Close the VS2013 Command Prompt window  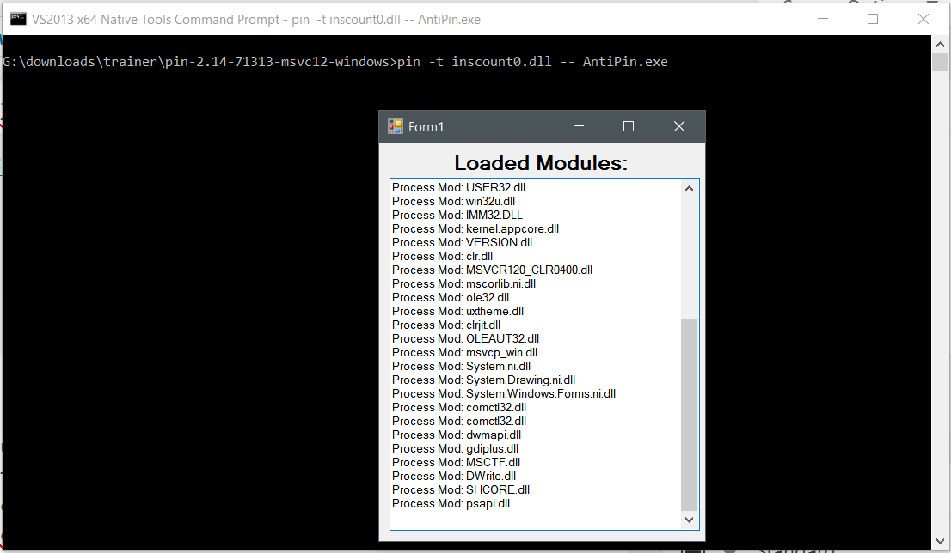pyautogui.click(x=923, y=19)
